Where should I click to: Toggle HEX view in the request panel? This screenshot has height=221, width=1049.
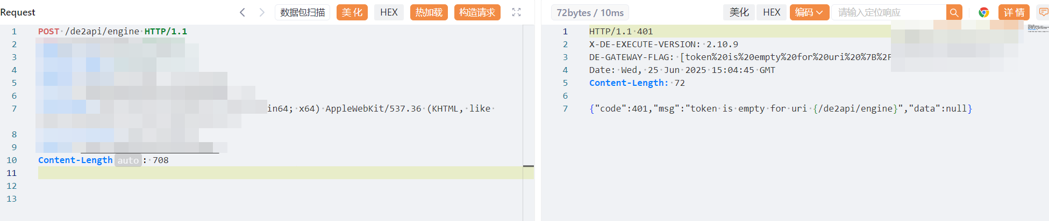pos(389,12)
